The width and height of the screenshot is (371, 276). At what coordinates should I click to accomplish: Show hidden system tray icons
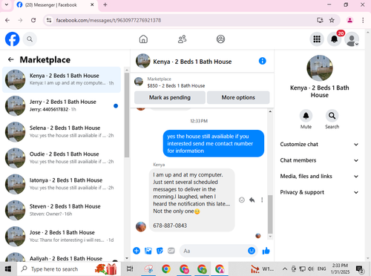[285, 269]
